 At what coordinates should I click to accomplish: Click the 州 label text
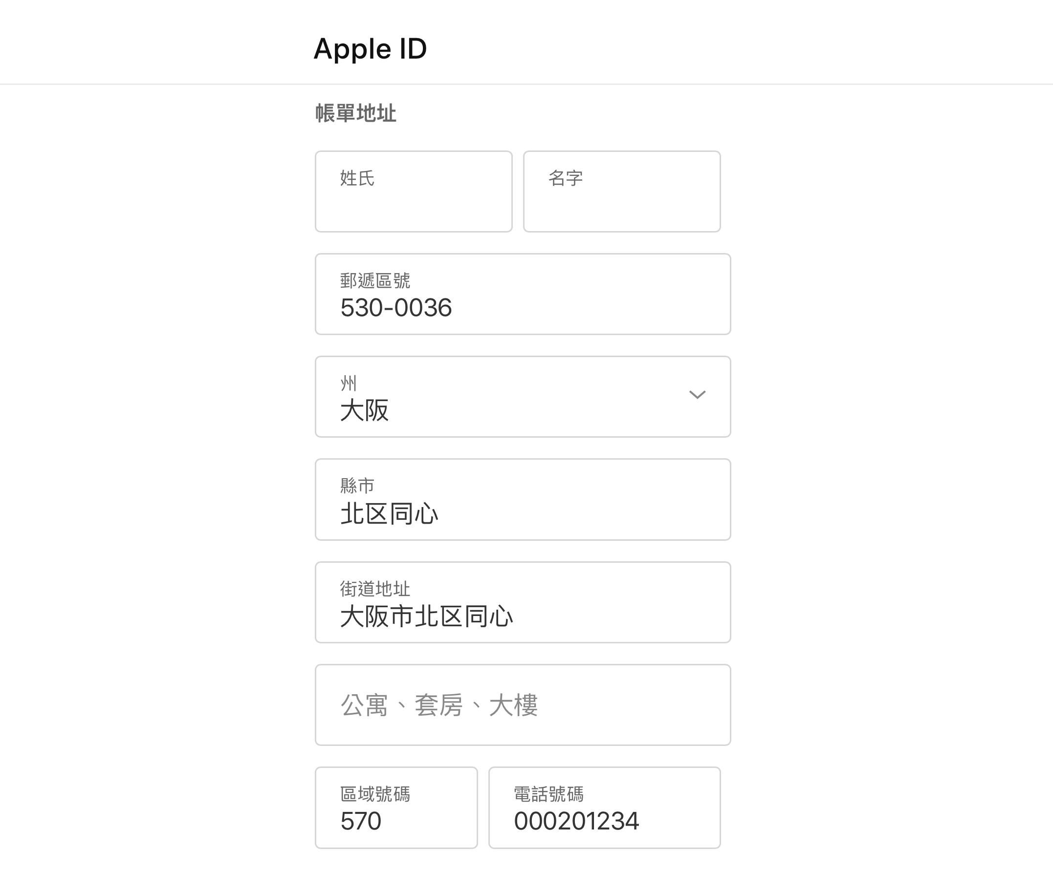click(349, 383)
